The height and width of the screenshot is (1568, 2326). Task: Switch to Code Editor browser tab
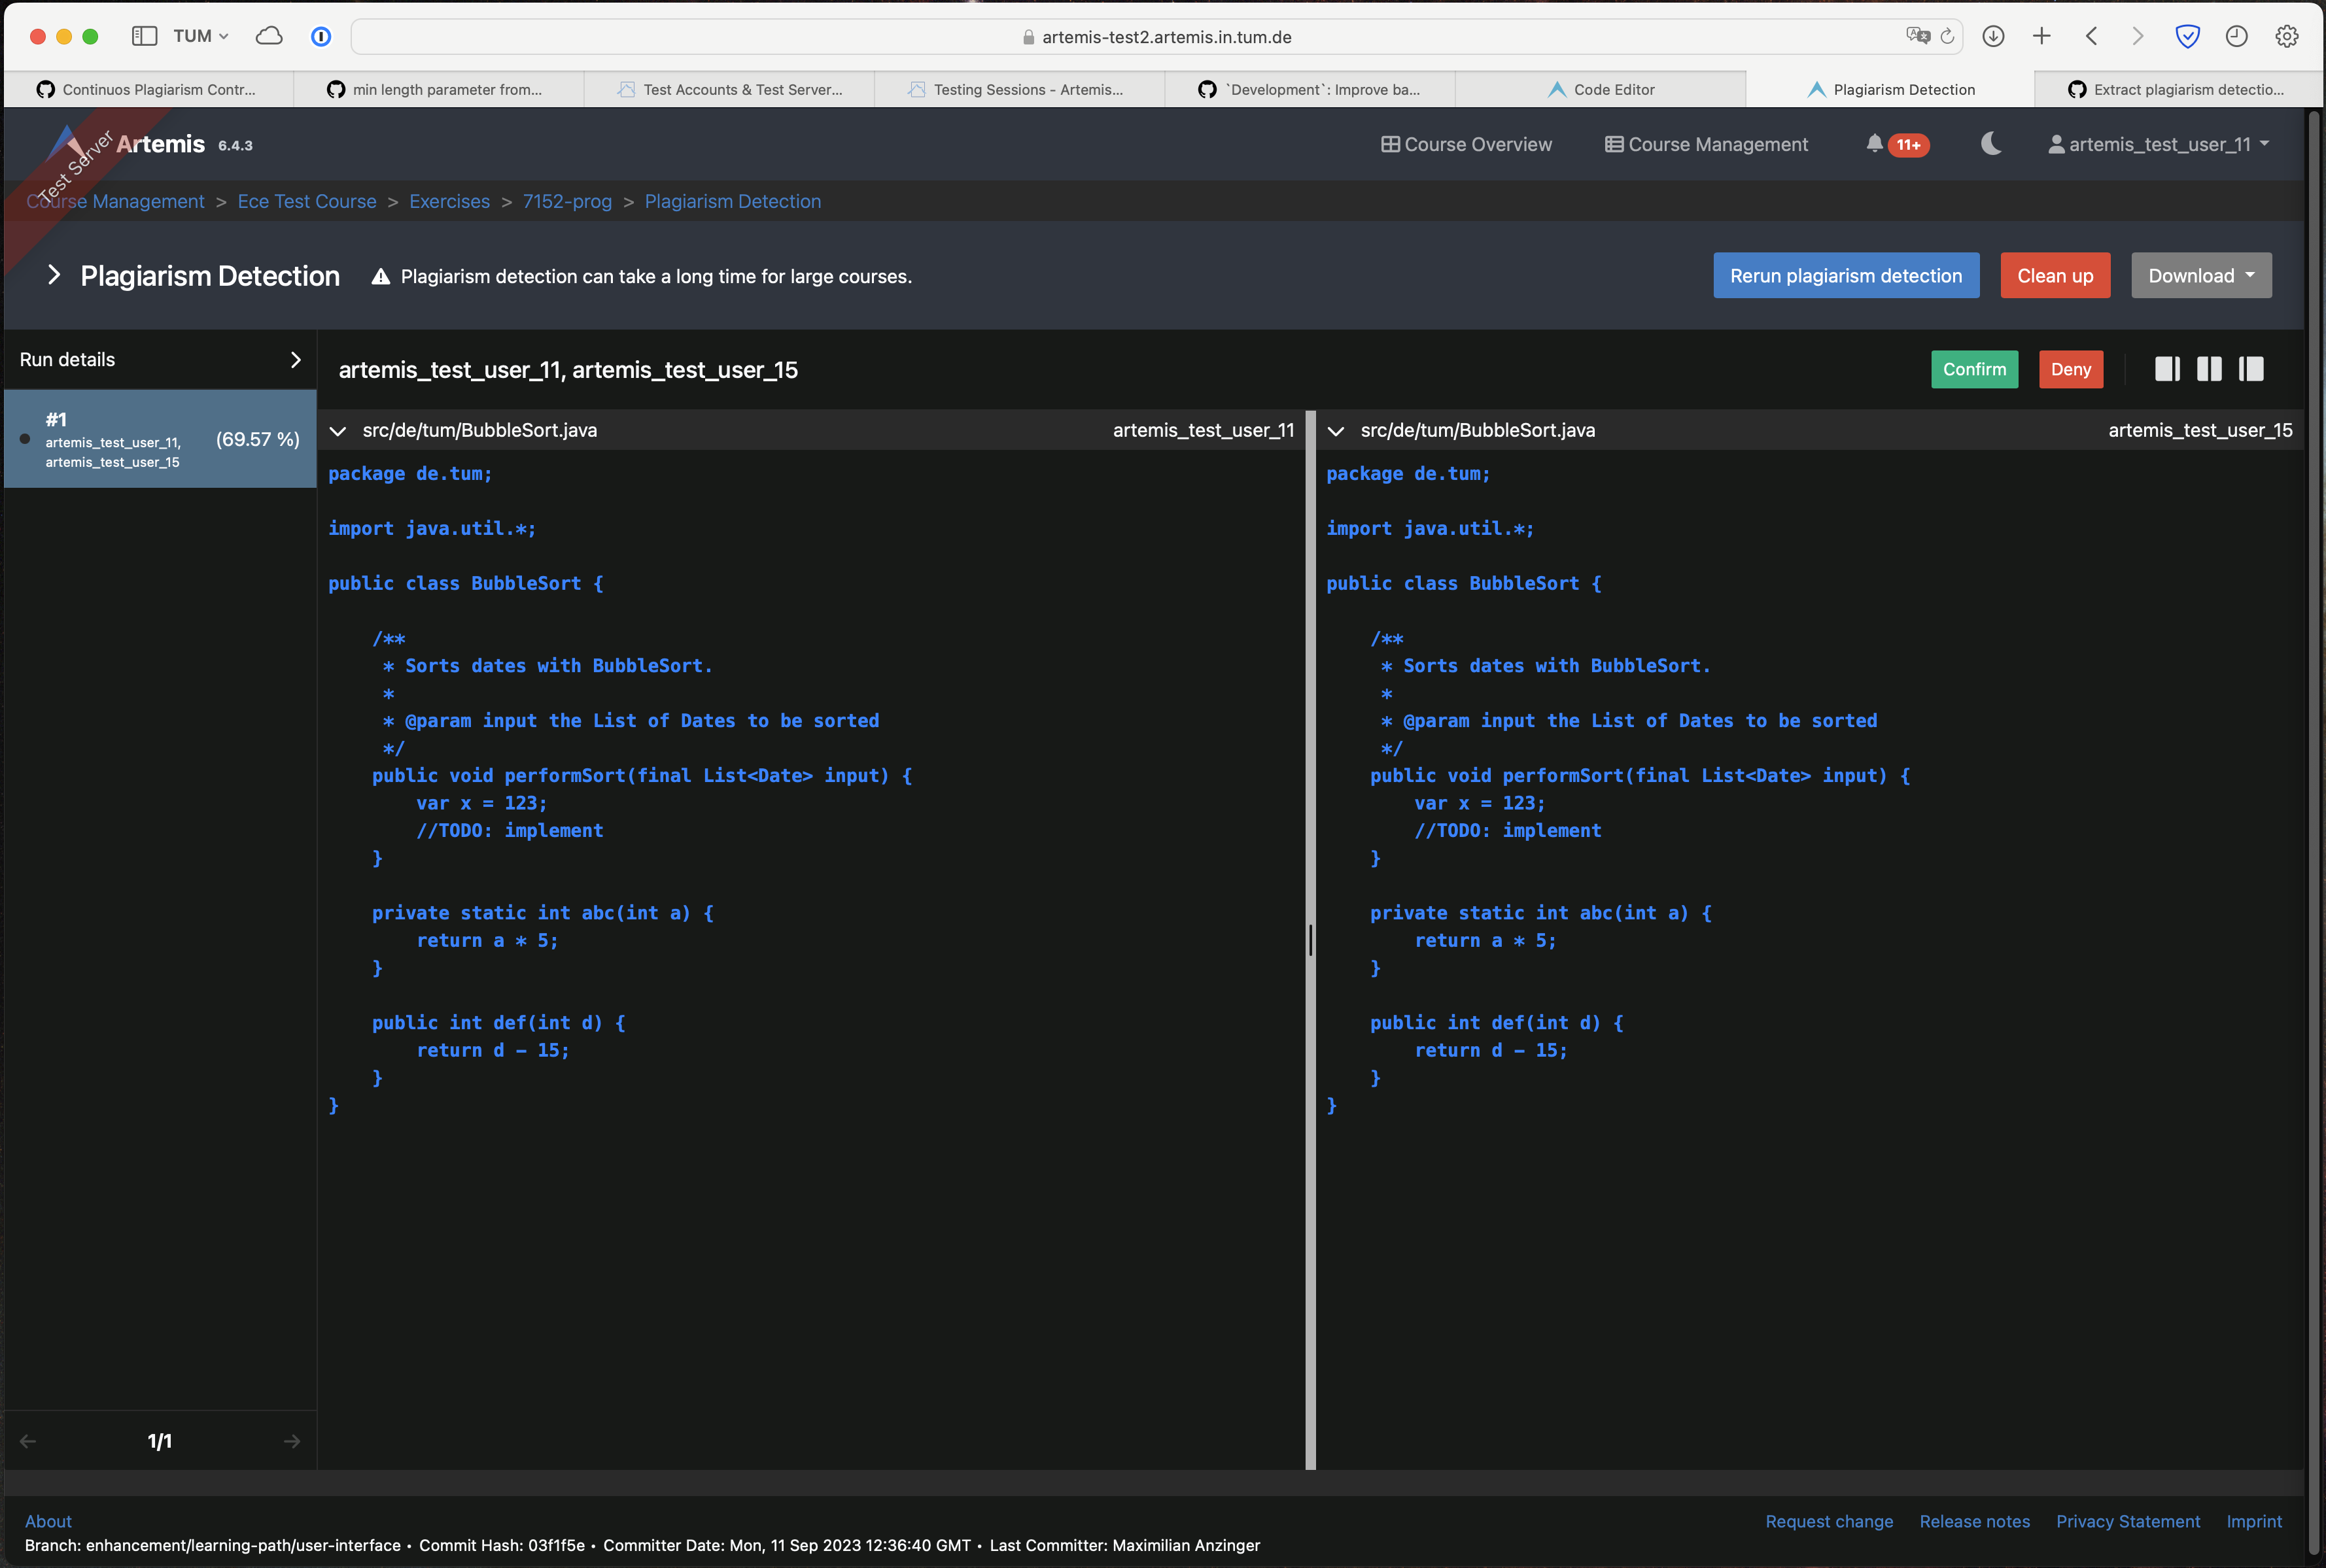tap(1601, 89)
